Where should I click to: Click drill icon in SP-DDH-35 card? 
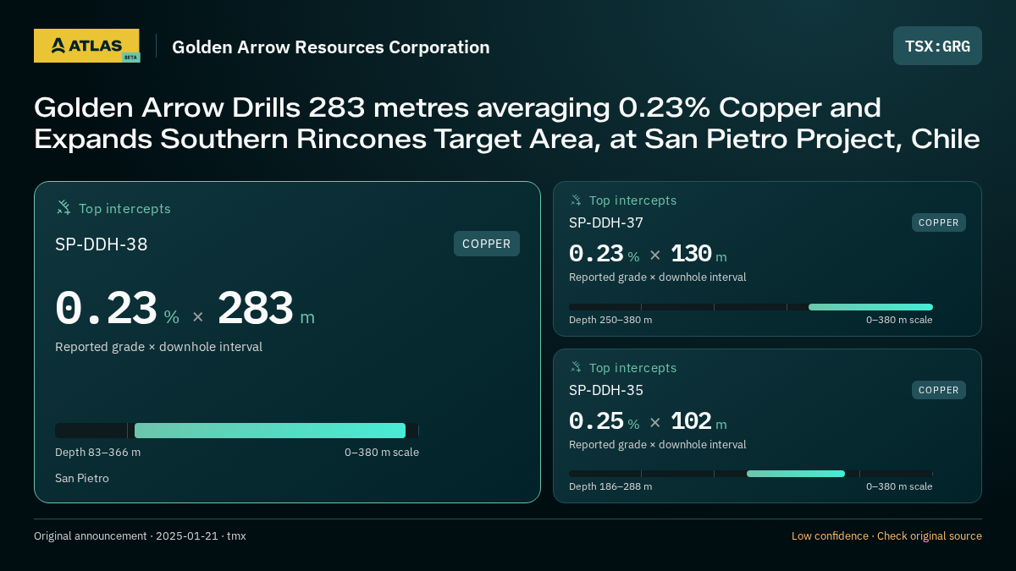pyautogui.click(x=576, y=367)
